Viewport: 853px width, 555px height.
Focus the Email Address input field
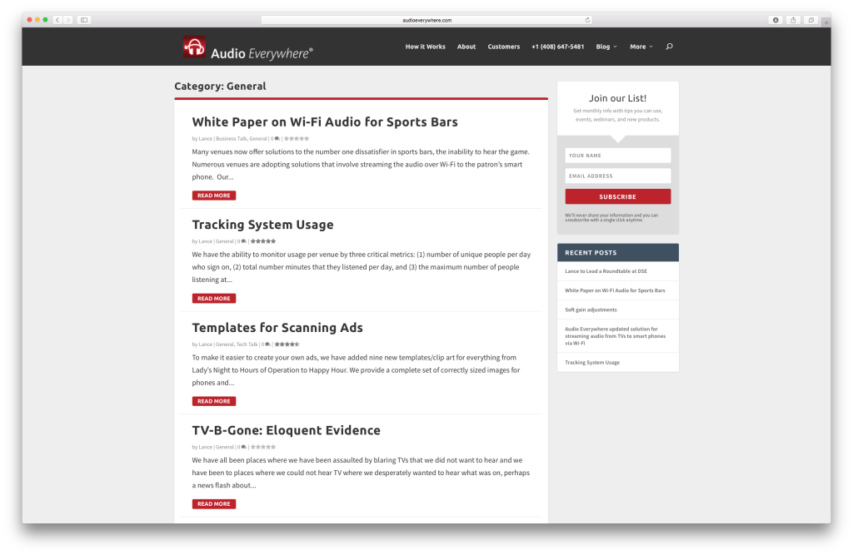617,176
